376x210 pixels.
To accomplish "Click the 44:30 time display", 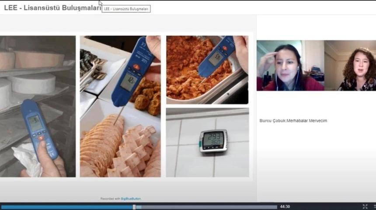I will [285, 206].
